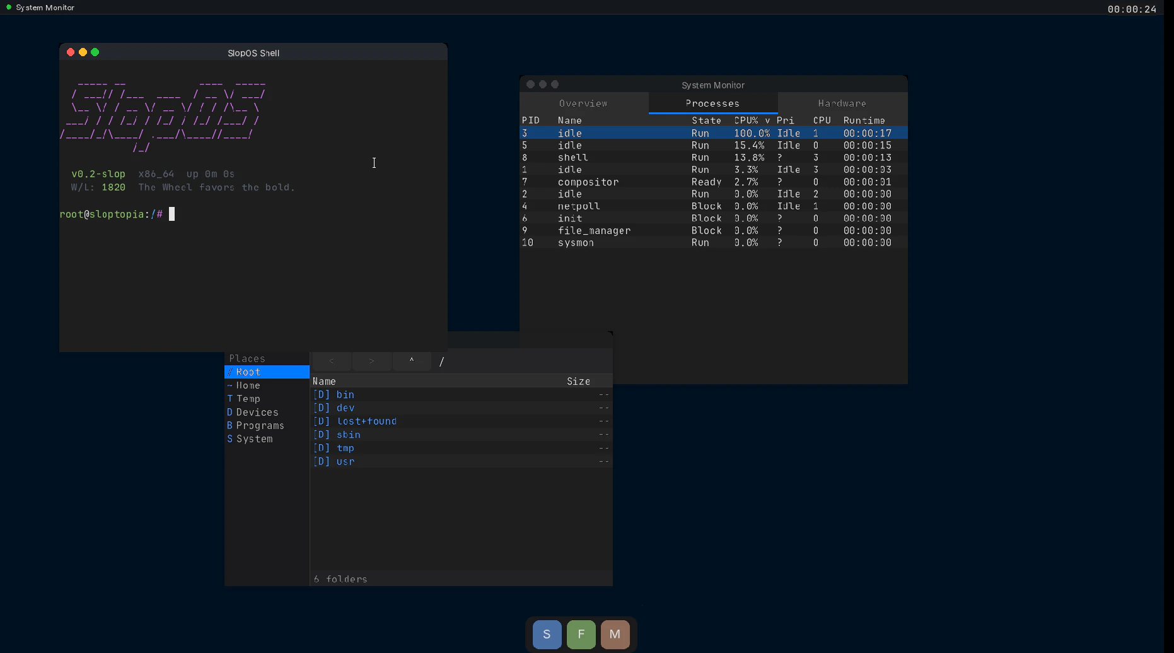Open SlopOS Shell from the dock
This screenshot has height=653, width=1174.
[546, 634]
